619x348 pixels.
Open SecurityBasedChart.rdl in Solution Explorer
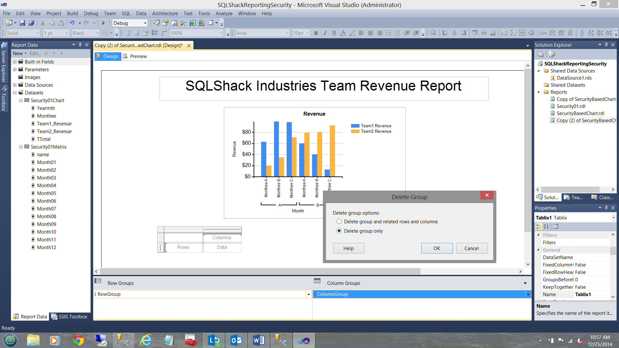580,113
